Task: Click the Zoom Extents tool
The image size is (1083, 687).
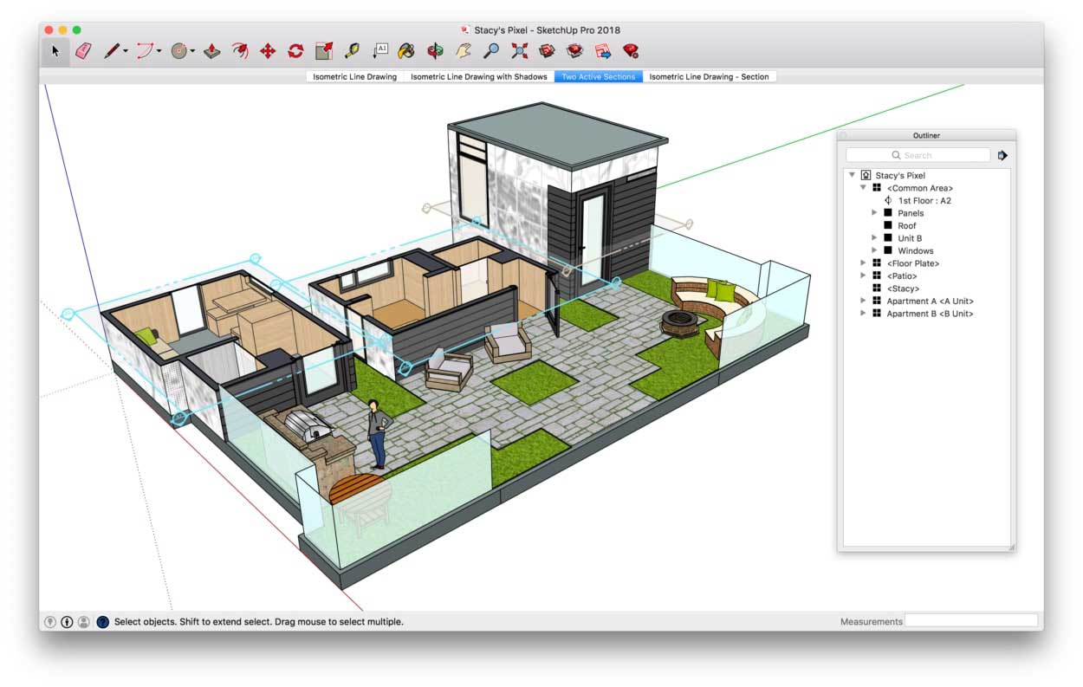Action: pos(519,51)
